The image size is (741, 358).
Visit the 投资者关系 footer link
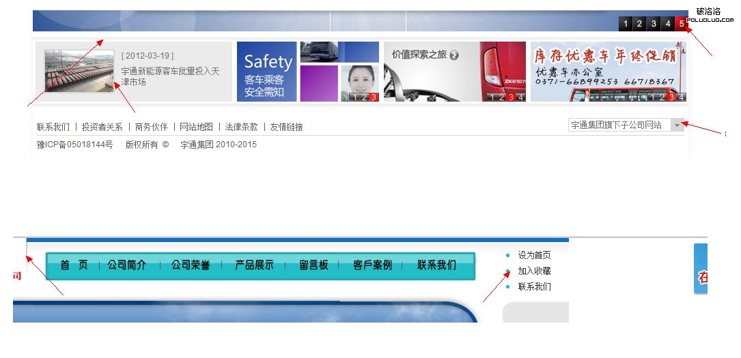tap(102, 127)
